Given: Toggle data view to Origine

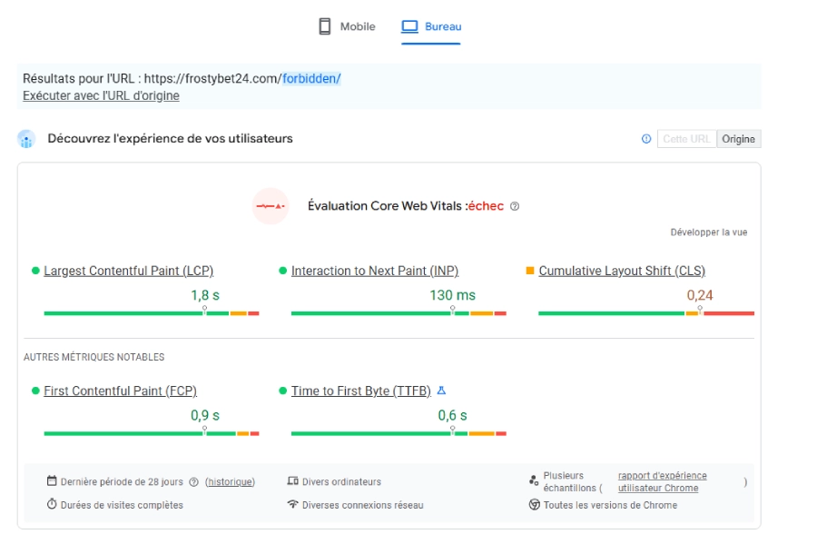Looking at the screenshot, I should tap(738, 139).
